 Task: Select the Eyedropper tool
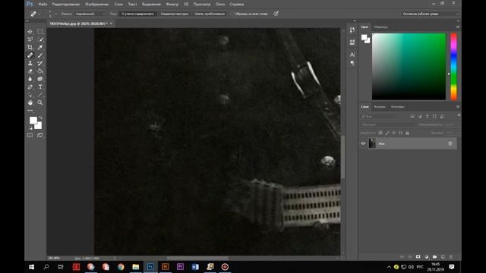point(40,47)
